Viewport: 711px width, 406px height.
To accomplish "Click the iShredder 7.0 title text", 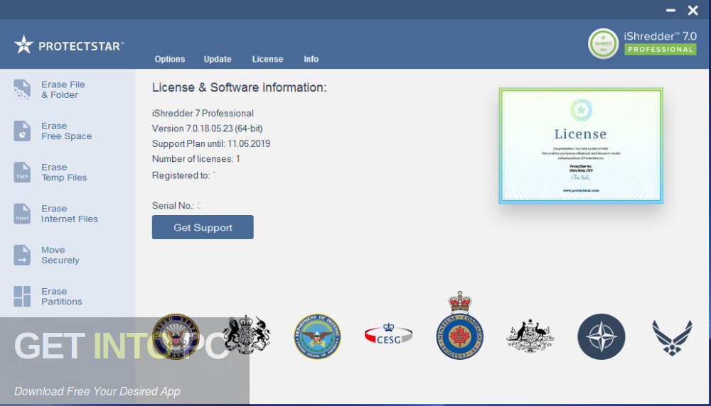I will [661, 35].
